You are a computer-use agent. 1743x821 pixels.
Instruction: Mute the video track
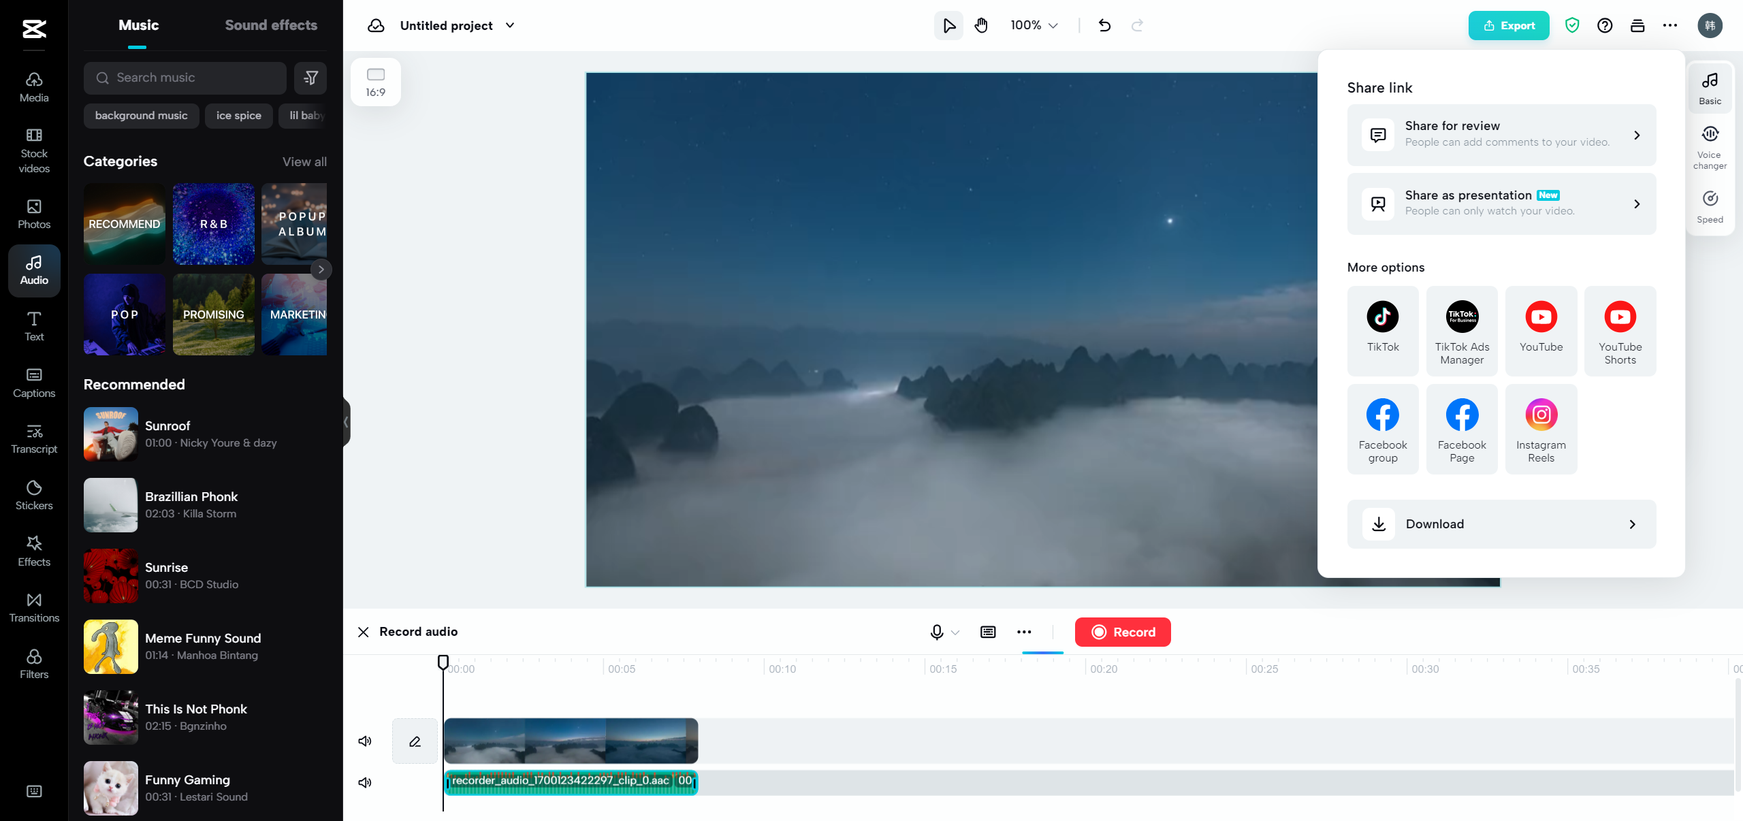[365, 741]
